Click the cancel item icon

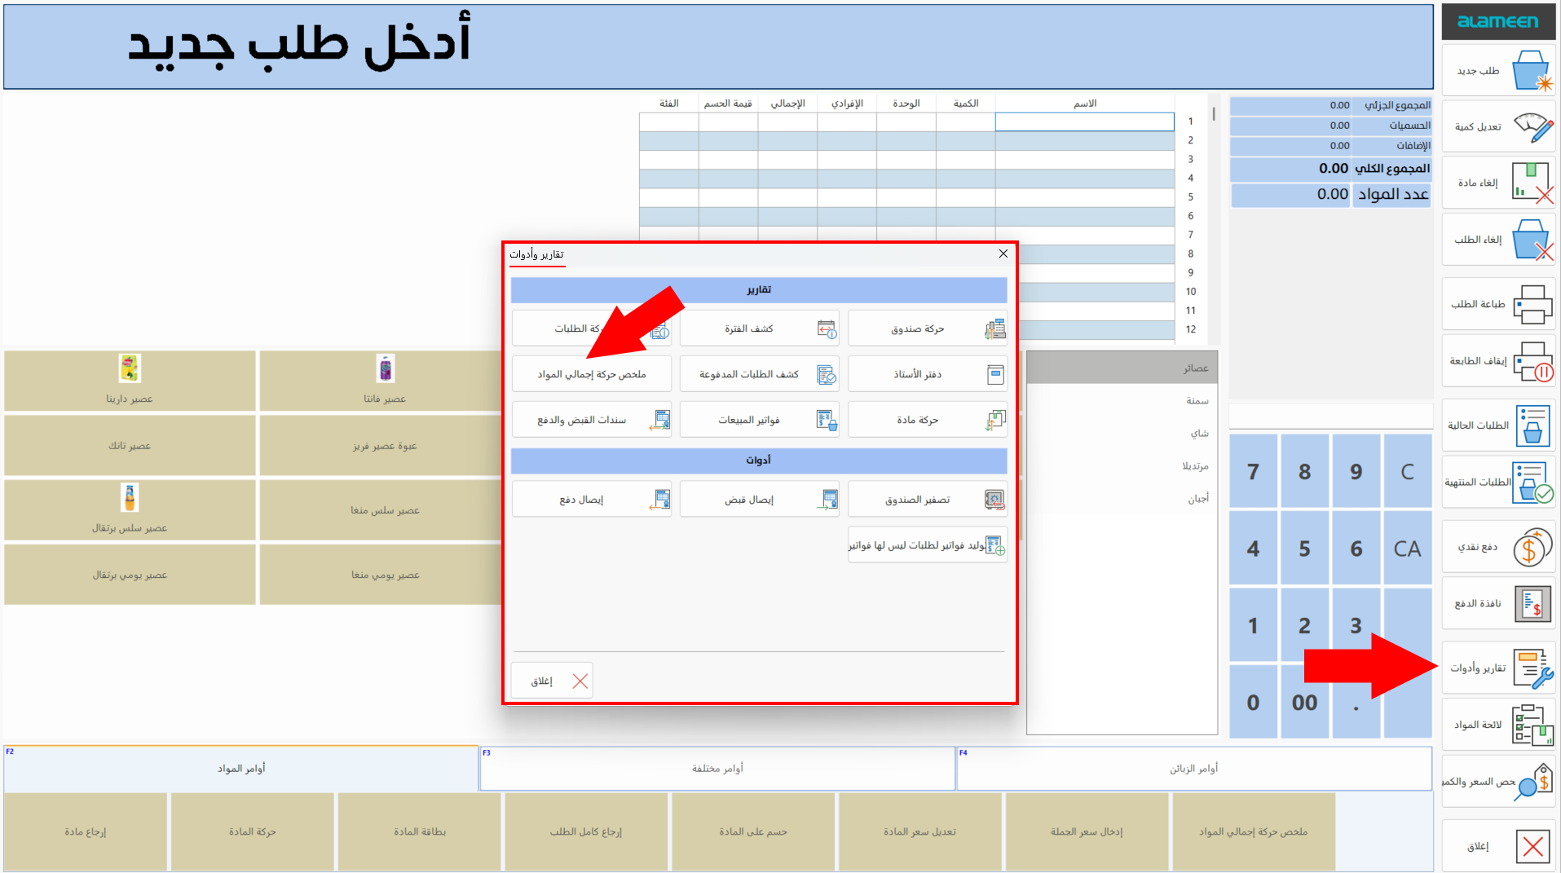click(1532, 183)
